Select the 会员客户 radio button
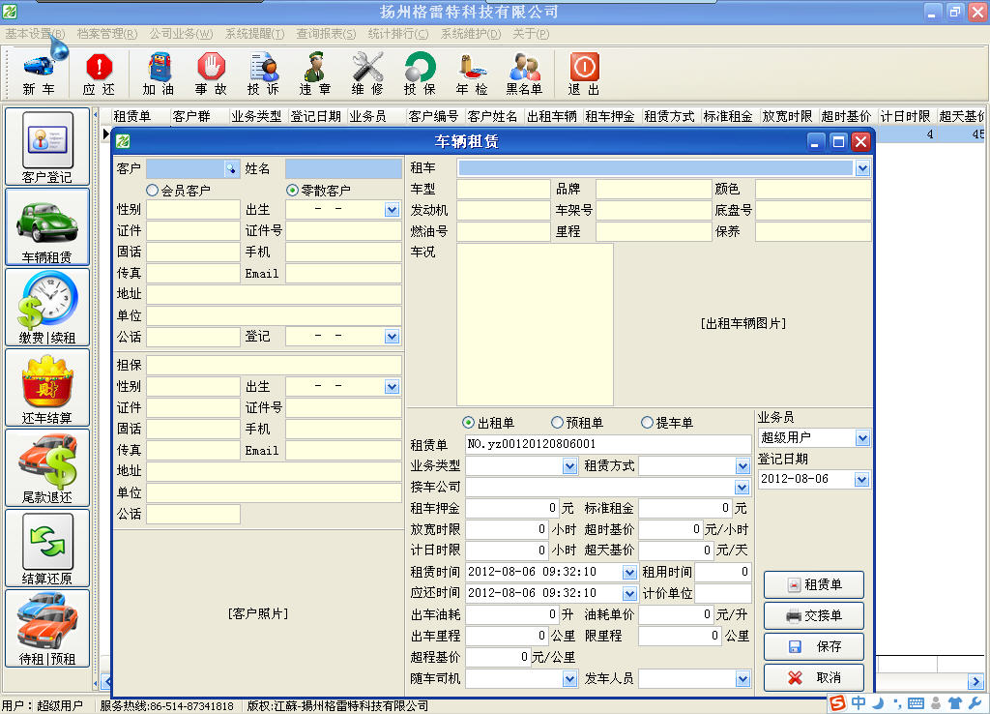The image size is (990, 714). pyautogui.click(x=153, y=191)
